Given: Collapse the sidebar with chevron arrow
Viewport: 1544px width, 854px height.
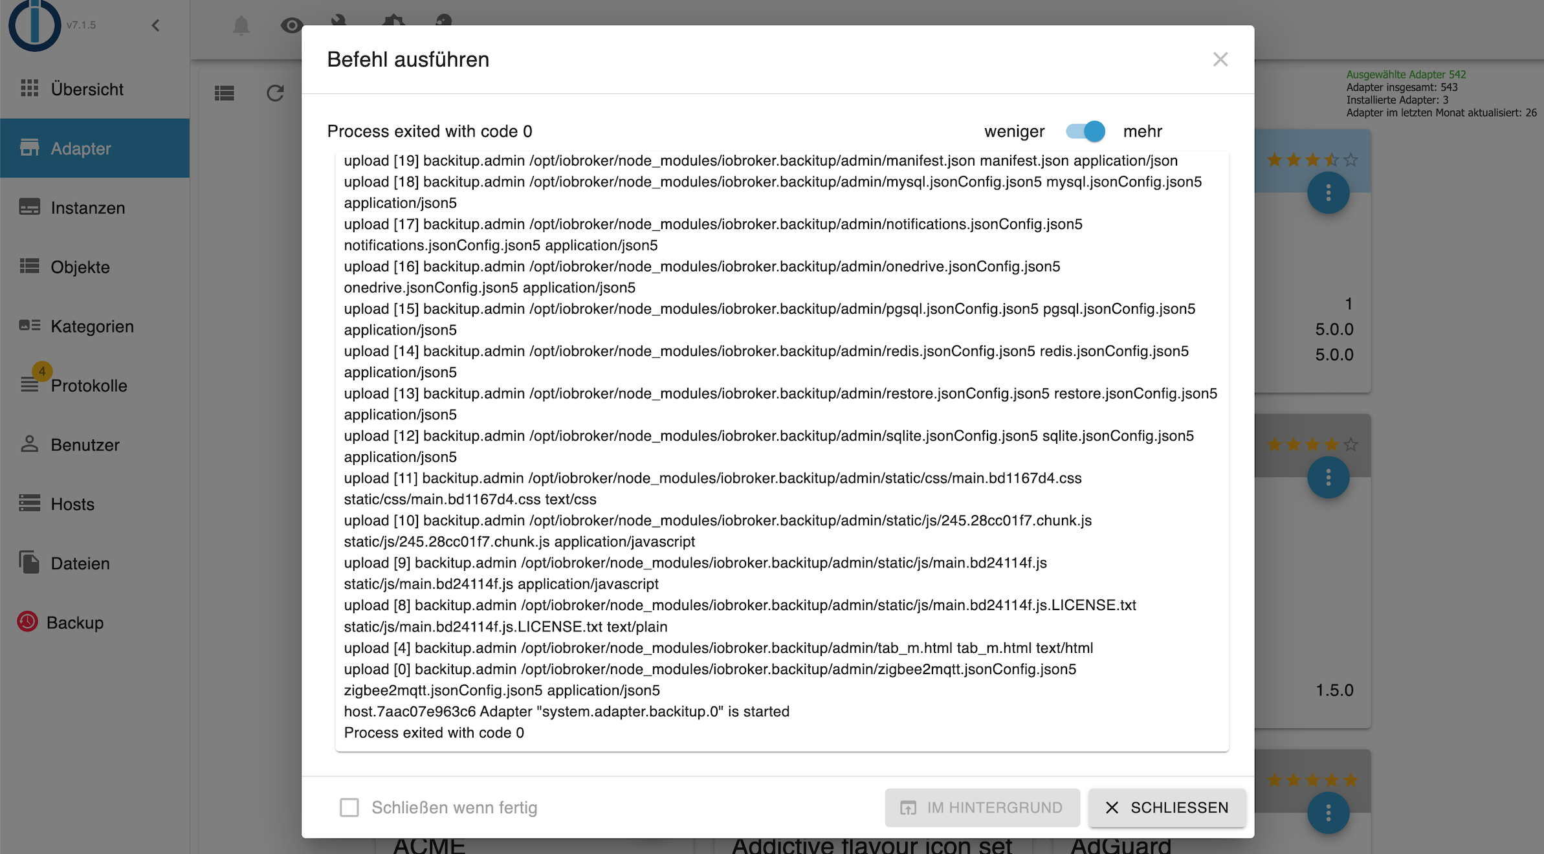Looking at the screenshot, I should pyautogui.click(x=155, y=25).
